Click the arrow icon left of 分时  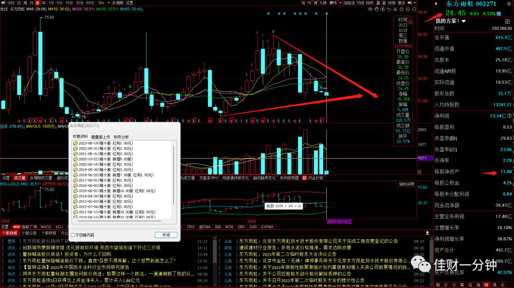[x=3, y=3]
